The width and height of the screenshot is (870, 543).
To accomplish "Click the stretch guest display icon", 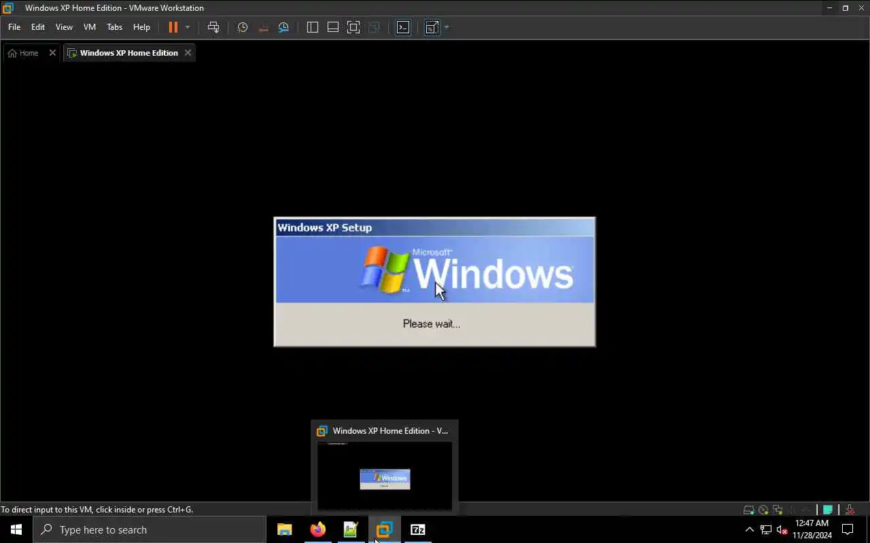I will click(x=432, y=27).
